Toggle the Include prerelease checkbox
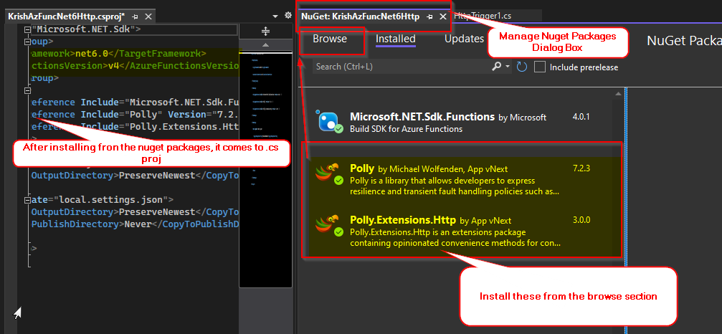The image size is (722, 334). pyautogui.click(x=540, y=67)
